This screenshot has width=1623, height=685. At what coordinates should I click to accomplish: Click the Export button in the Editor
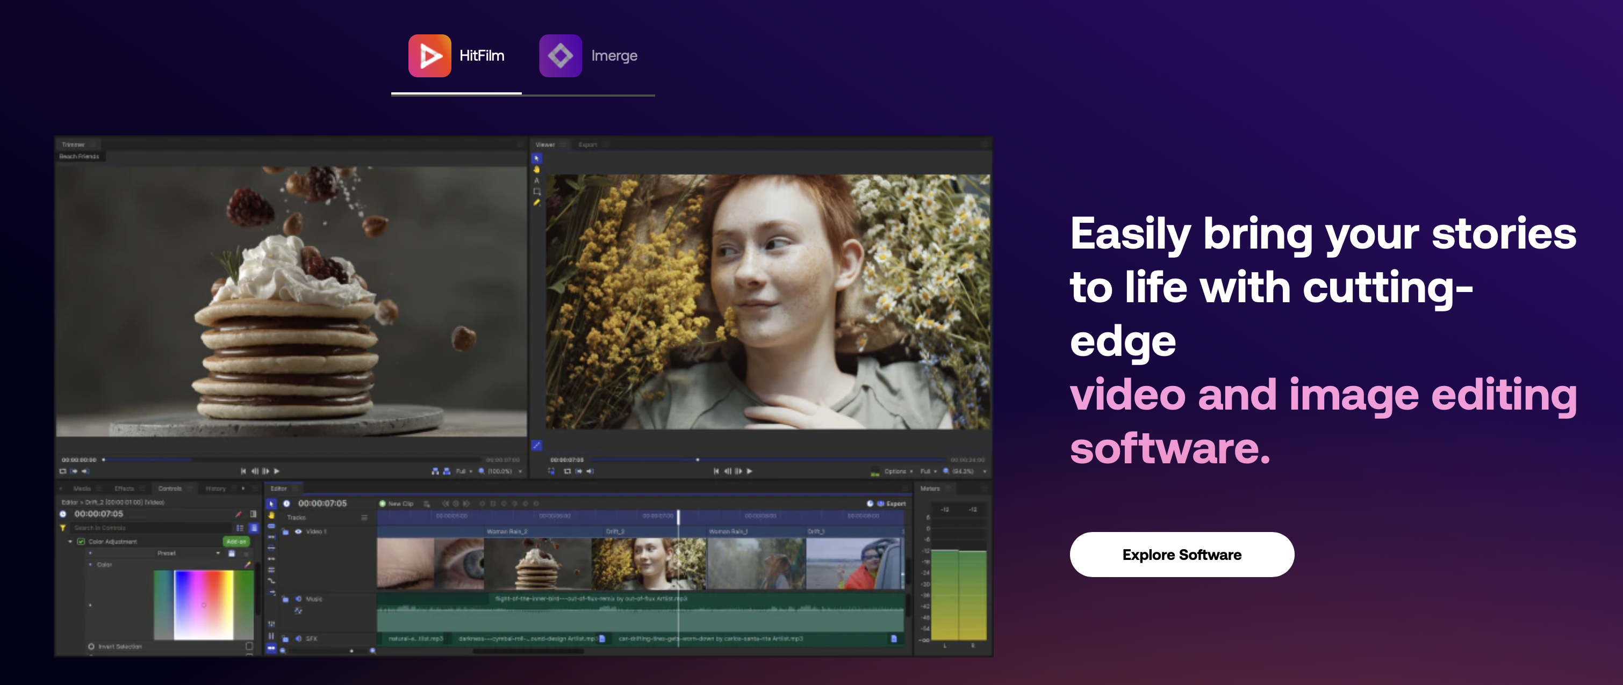892,504
